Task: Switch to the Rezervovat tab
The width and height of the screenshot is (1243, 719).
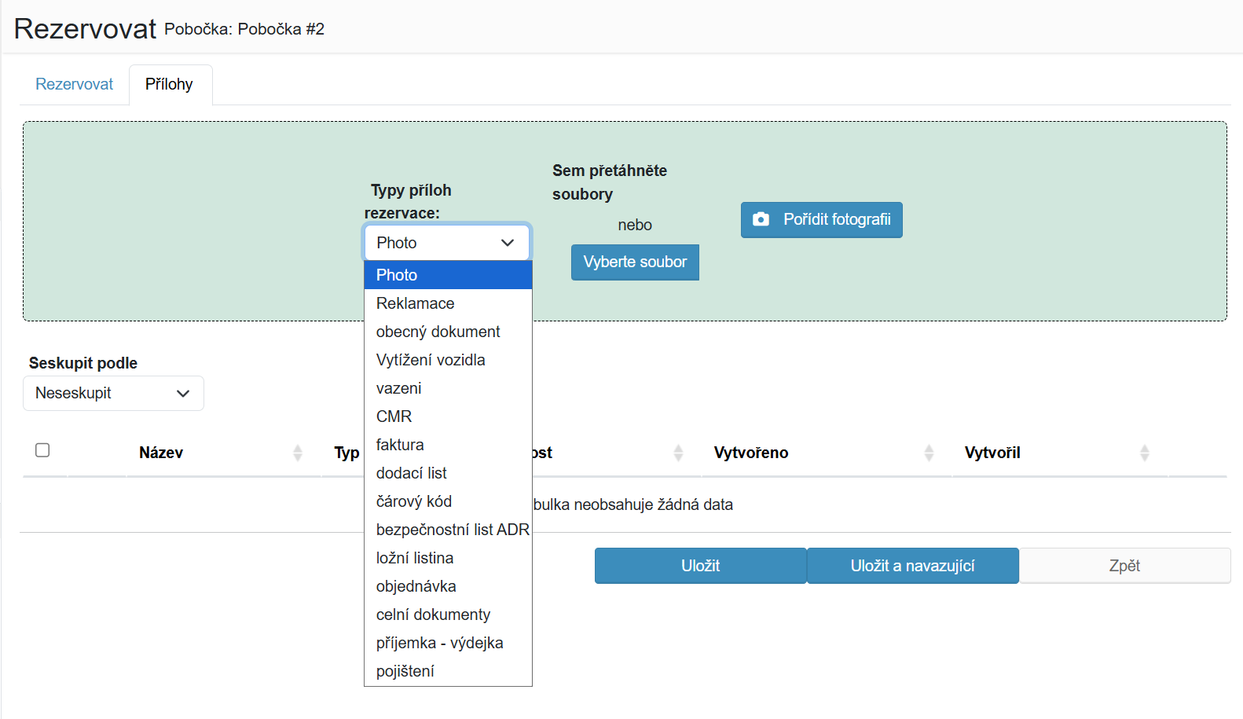Action: point(75,84)
